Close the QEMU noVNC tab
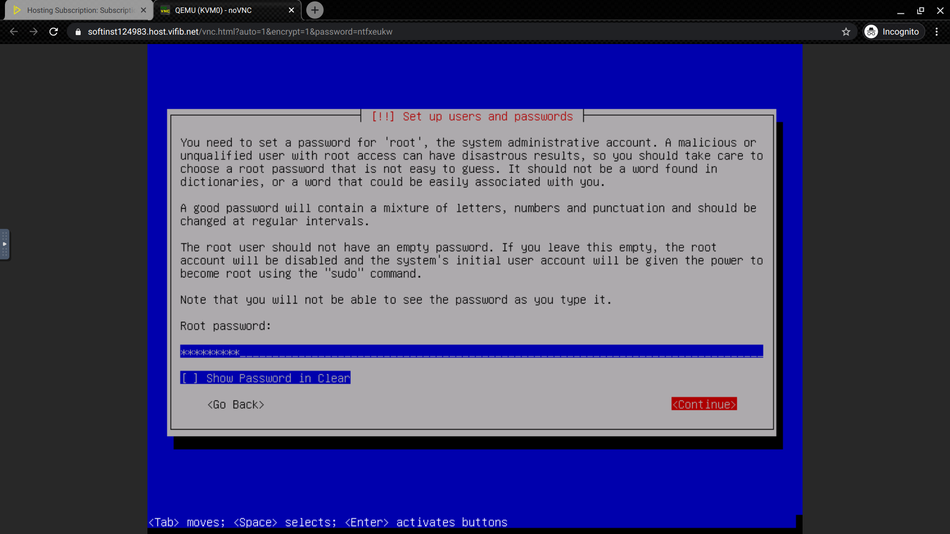950x534 pixels. (x=291, y=10)
